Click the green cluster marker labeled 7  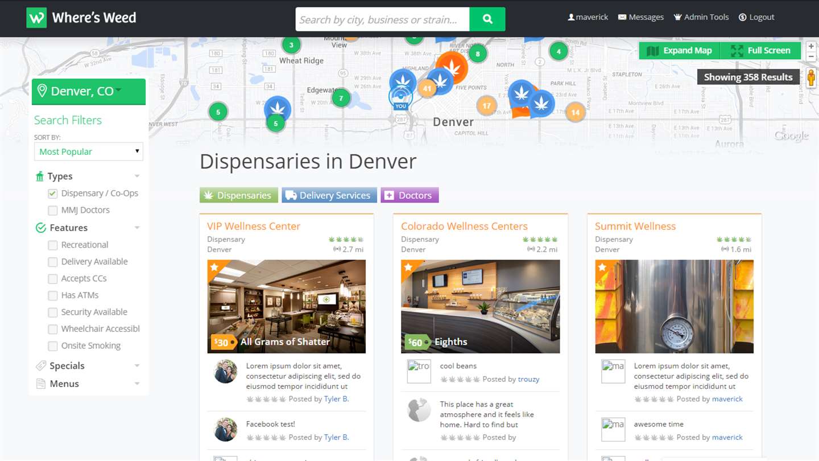click(x=341, y=98)
